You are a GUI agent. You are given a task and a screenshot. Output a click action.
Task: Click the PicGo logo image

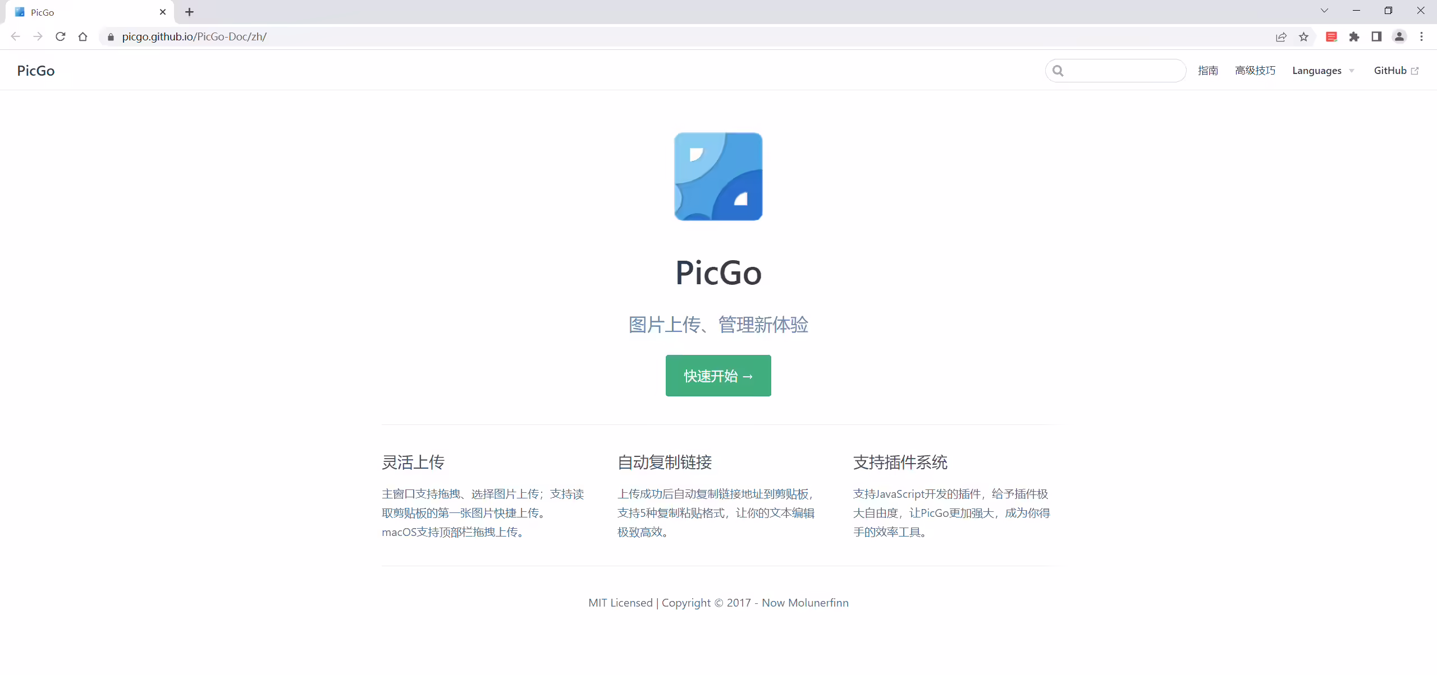click(x=718, y=177)
